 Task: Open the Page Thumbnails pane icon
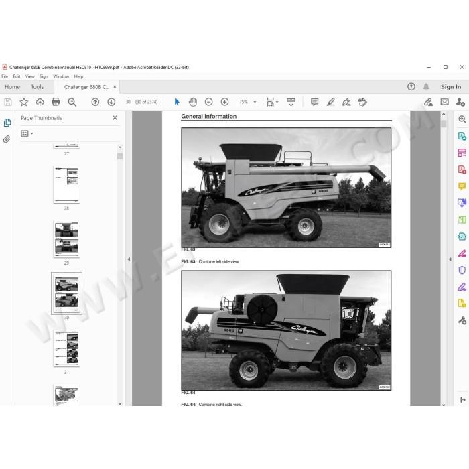pyautogui.click(x=7, y=123)
